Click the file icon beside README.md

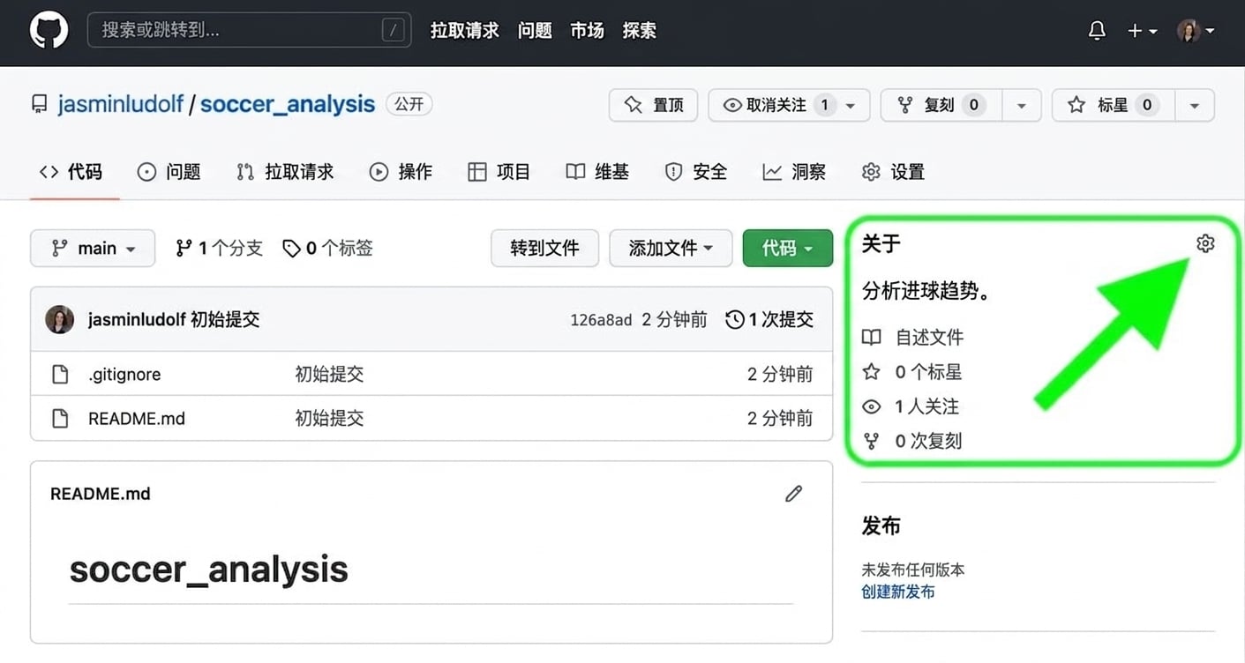click(x=60, y=419)
